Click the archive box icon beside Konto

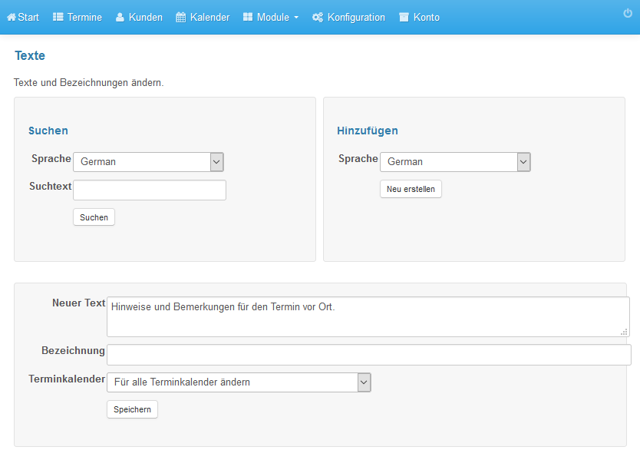tap(404, 17)
